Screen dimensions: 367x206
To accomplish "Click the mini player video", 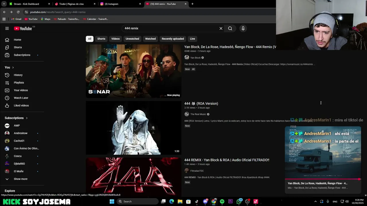I will 323,153.
